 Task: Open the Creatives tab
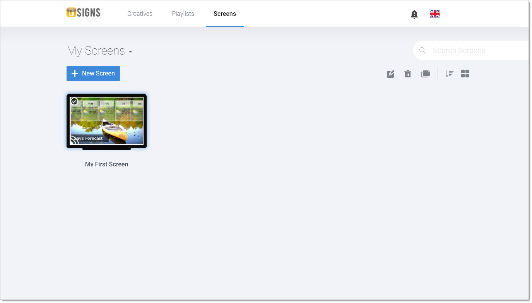pos(140,14)
